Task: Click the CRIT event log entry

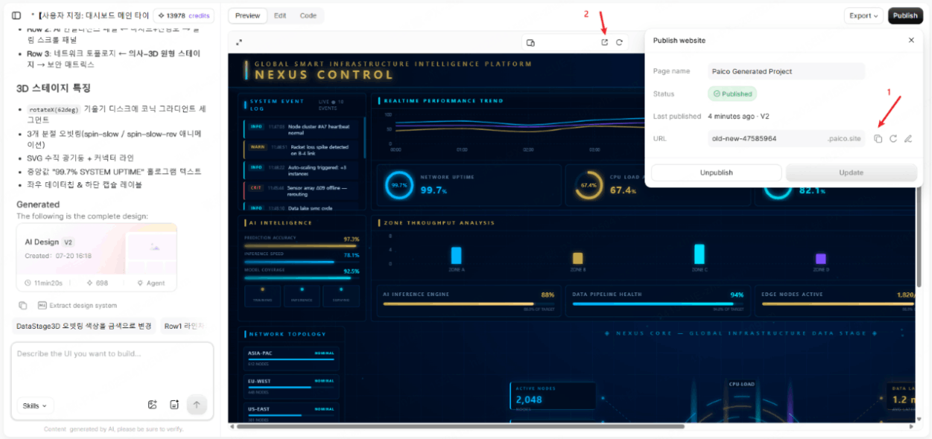Action: tap(301, 190)
